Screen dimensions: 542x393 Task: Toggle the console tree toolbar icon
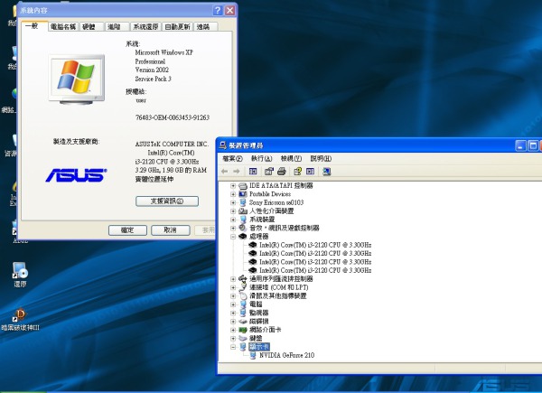(253, 171)
